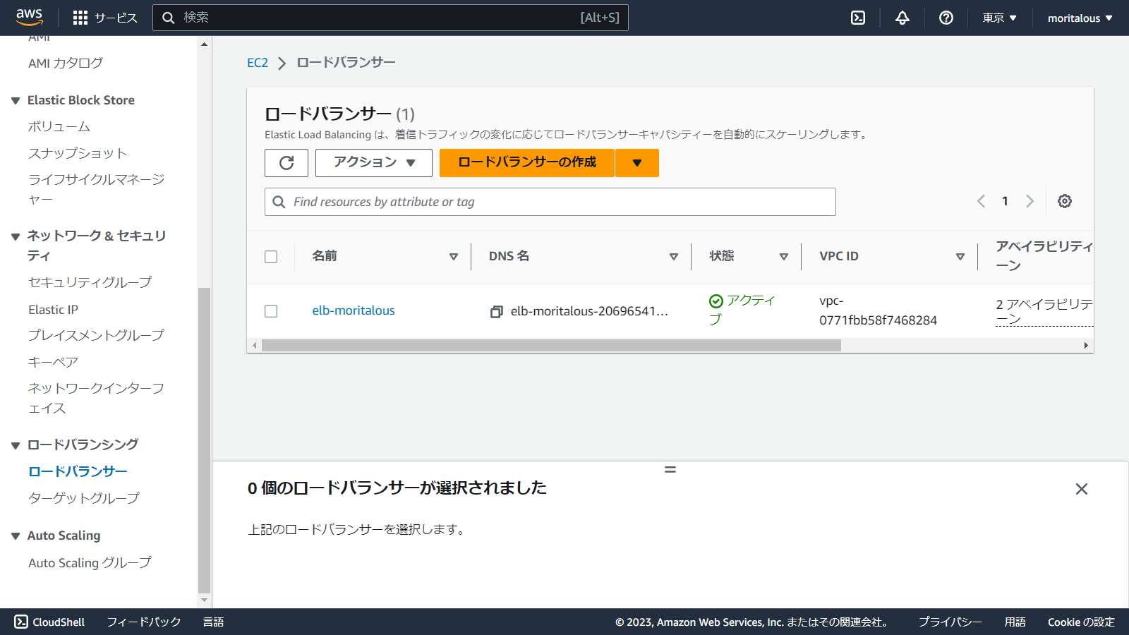Image resolution: width=1129 pixels, height=635 pixels.
Task: Select all load balancers with the header checkbox
Action: click(271, 256)
